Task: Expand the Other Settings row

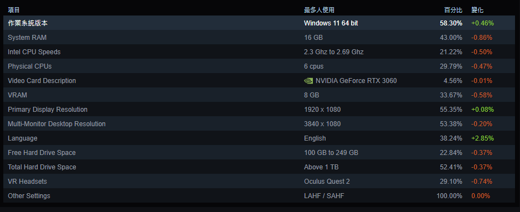Action: point(259,196)
